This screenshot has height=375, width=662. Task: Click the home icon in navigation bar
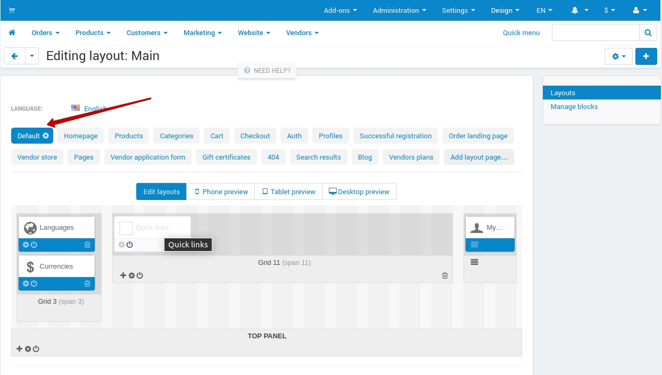point(12,32)
